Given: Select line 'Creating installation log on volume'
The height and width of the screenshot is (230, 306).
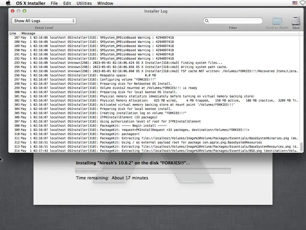Looking at the screenshot, I should [x=154, y=113].
